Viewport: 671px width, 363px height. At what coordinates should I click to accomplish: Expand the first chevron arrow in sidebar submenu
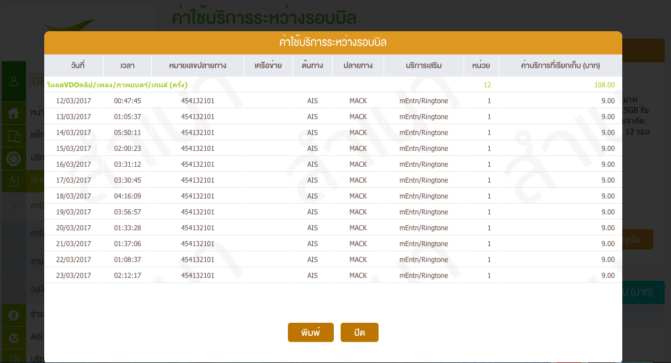coord(14,207)
